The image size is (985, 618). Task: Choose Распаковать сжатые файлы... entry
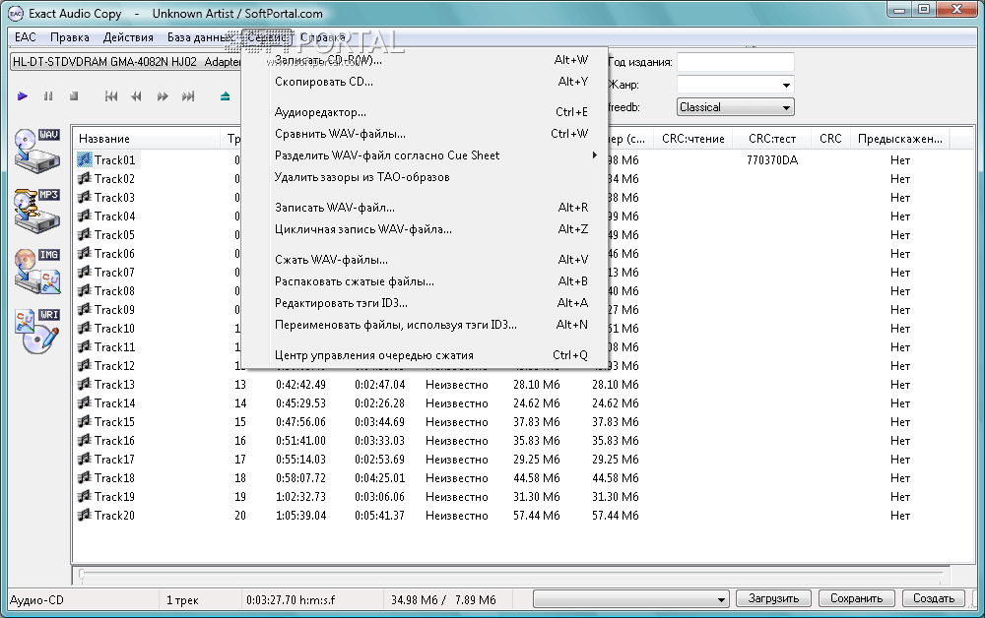(425, 281)
